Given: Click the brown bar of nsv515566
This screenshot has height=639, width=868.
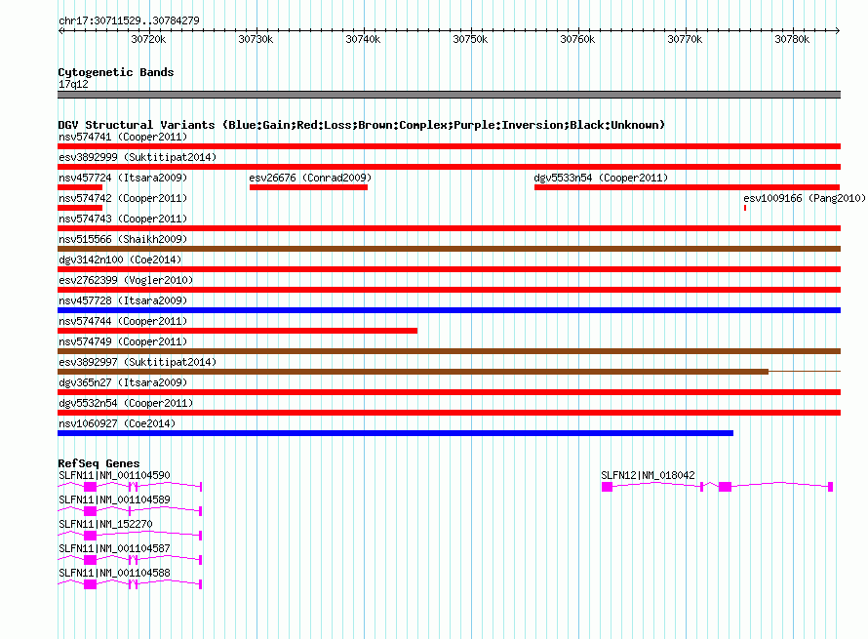Looking at the screenshot, I should (x=449, y=249).
